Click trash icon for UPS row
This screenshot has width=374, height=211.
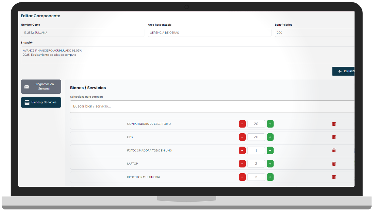tap(334, 137)
